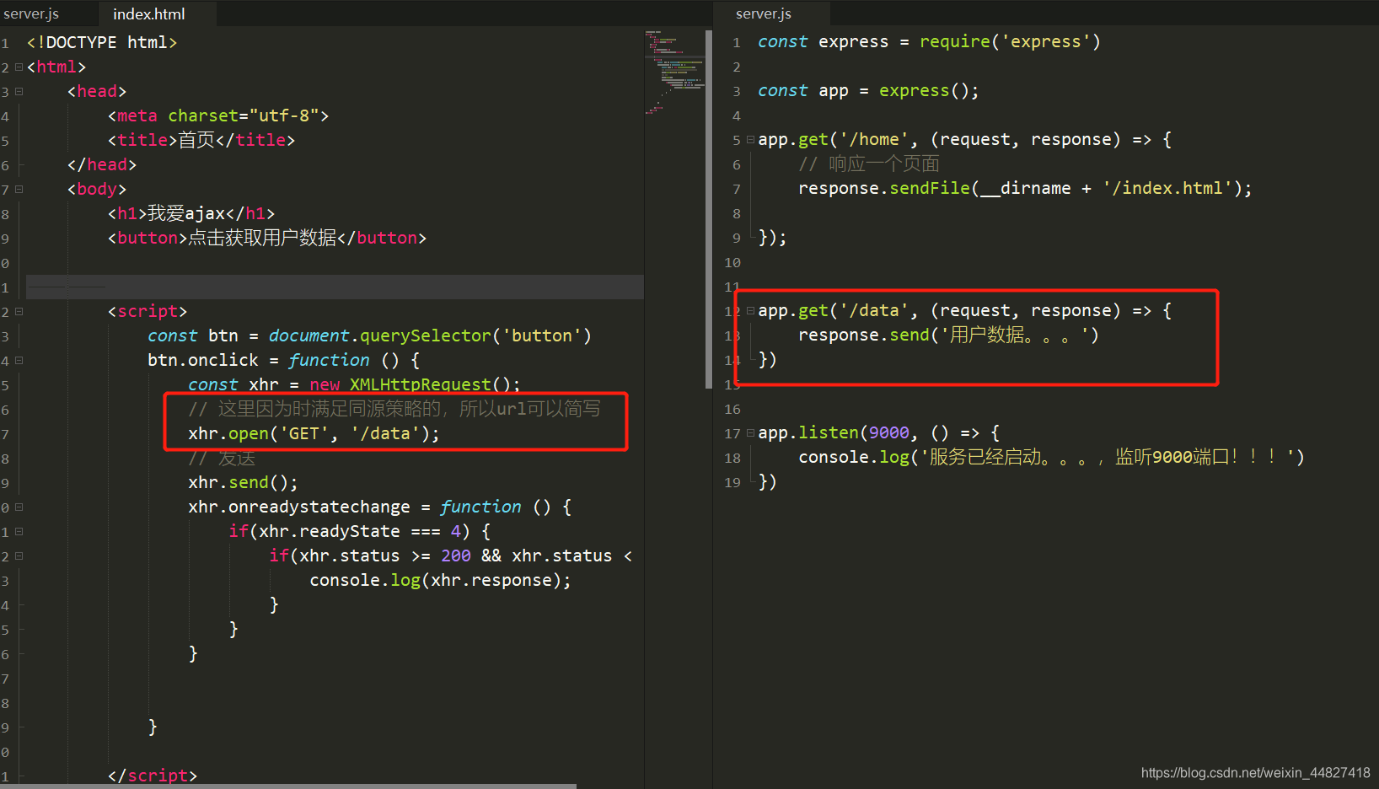
Task: Select server.js tab in right pane
Action: click(x=764, y=13)
